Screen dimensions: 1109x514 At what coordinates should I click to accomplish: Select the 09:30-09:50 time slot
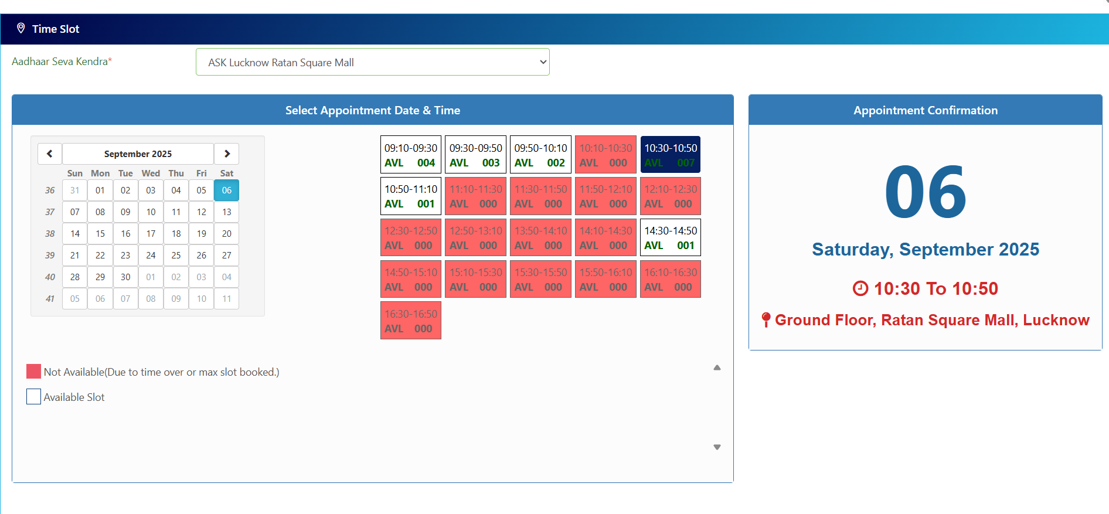pyautogui.click(x=476, y=155)
